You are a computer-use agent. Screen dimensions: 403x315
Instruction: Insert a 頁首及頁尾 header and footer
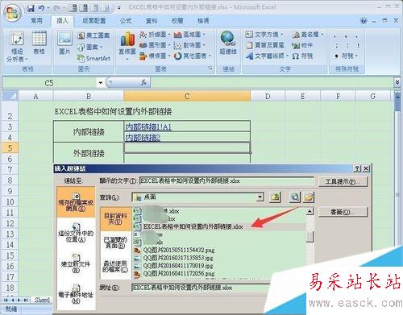(x=265, y=45)
